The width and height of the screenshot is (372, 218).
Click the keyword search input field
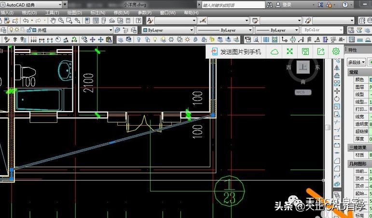[234, 5]
